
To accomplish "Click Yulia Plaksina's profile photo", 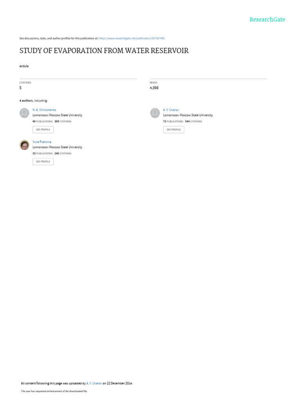I will click(x=25, y=145).
